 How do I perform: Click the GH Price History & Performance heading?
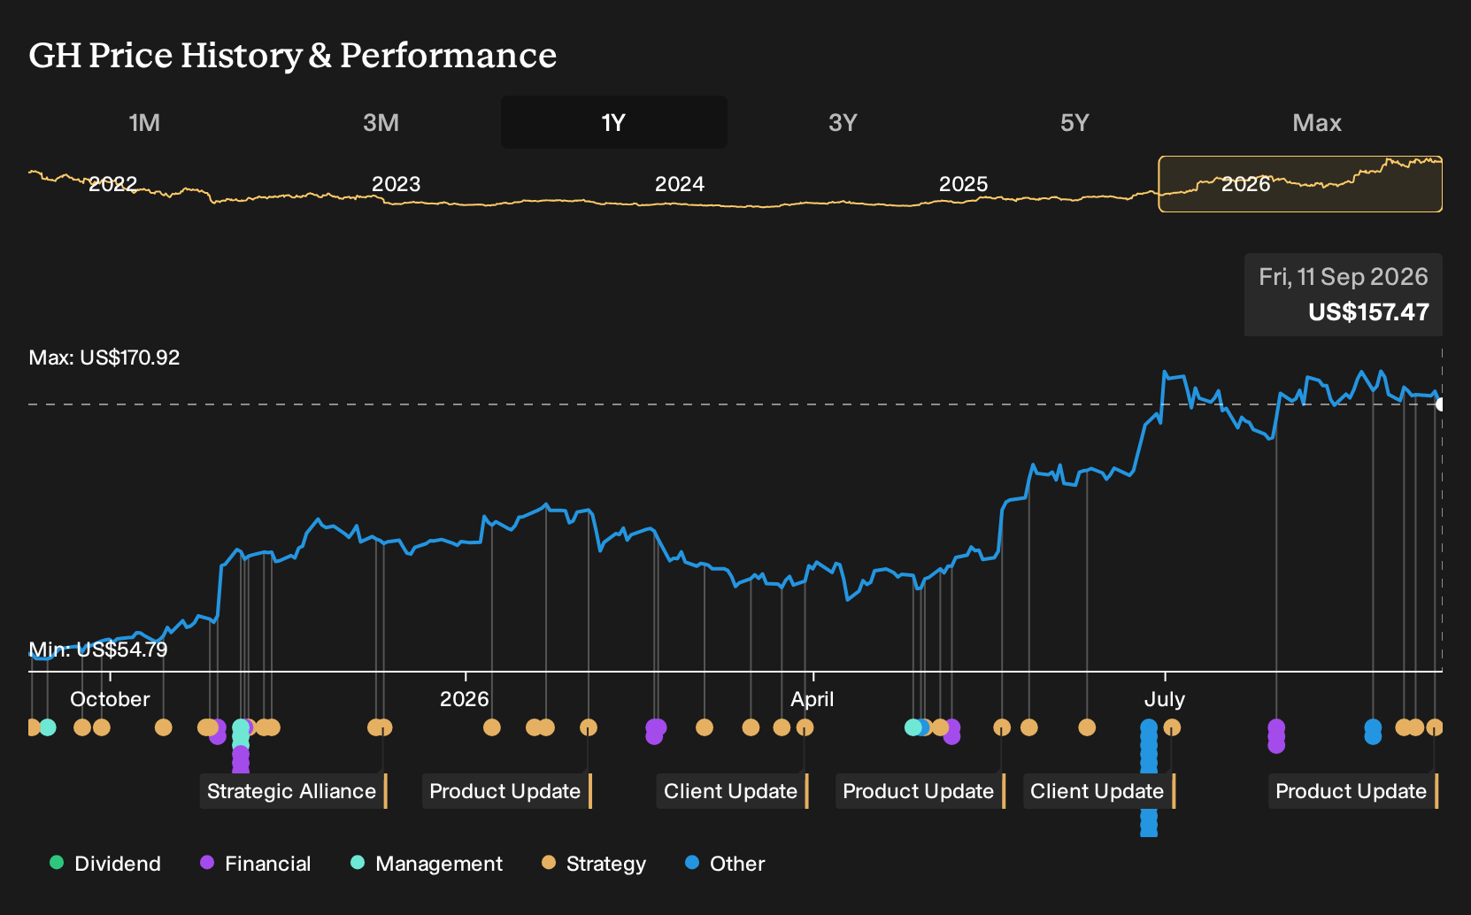(293, 55)
